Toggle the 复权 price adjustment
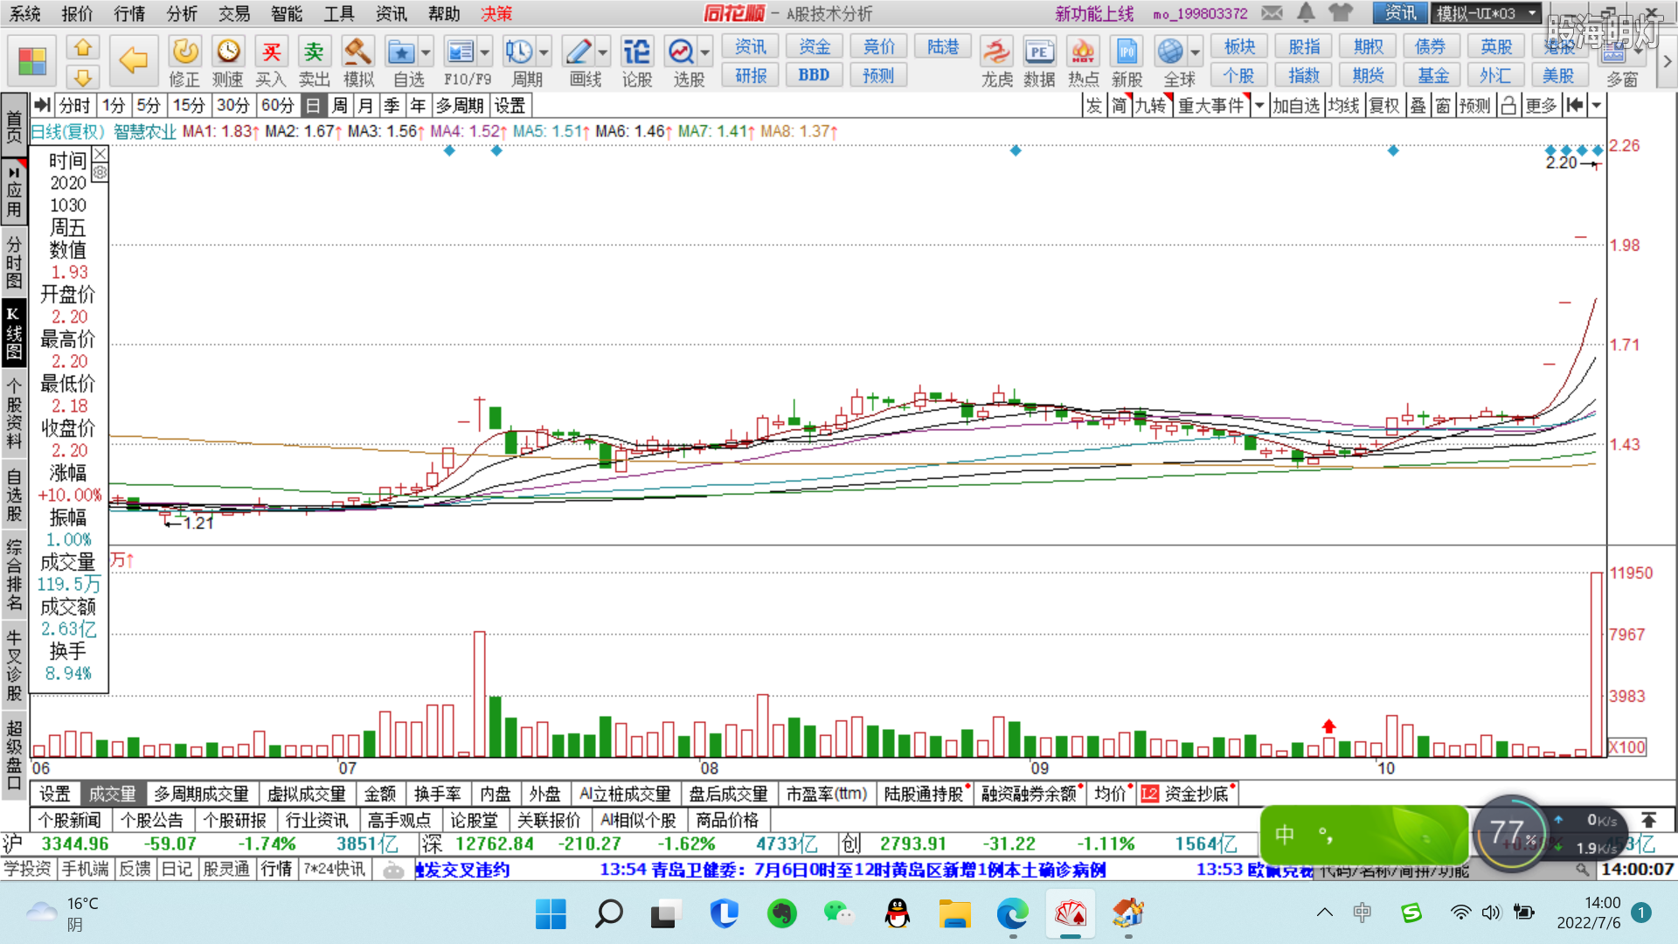This screenshot has height=944, width=1678. coord(1384,106)
